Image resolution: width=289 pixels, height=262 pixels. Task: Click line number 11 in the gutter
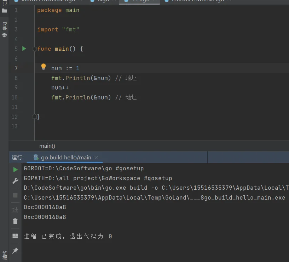(x=15, y=107)
